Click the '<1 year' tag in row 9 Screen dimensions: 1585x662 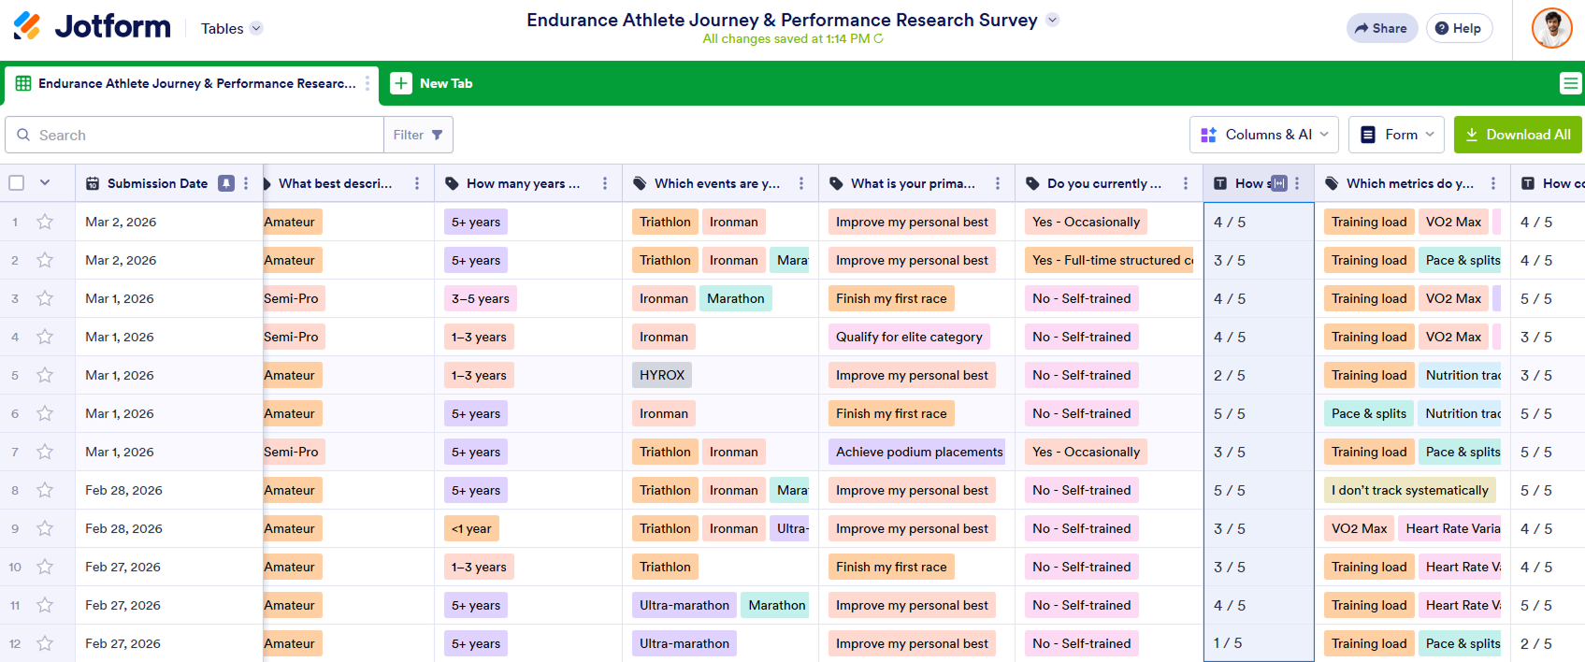coord(471,528)
